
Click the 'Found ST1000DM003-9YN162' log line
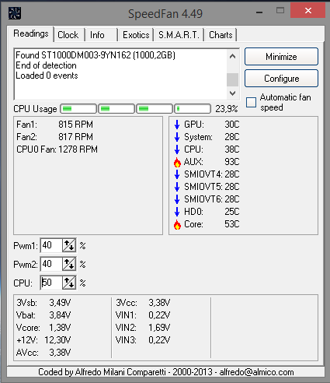pyautogui.click(x=96, y=55)
